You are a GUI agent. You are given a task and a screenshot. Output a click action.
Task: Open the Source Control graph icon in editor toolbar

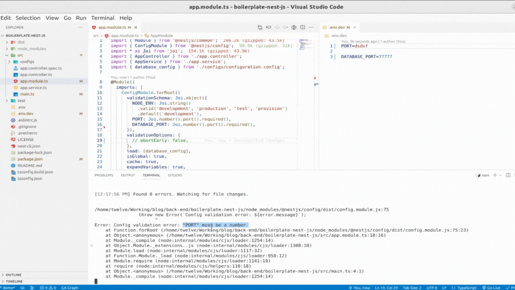pyautogui.click(x=260, y=27)
